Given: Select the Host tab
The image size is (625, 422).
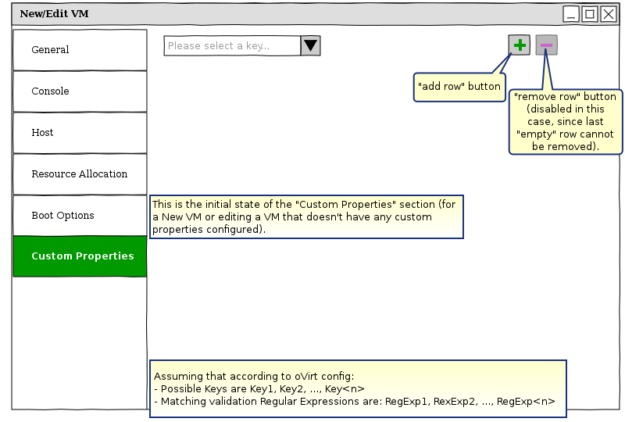Looking at the screenshot, I should (x=80, y=133).
